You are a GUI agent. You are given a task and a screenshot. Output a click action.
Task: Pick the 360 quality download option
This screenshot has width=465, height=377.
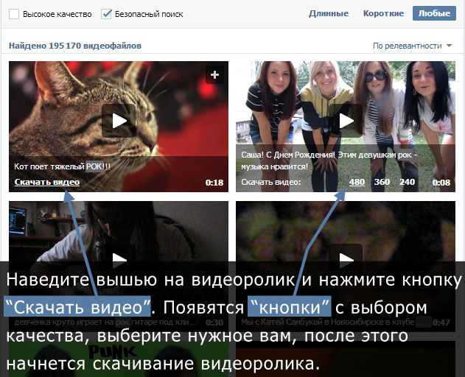click(382, 182)
